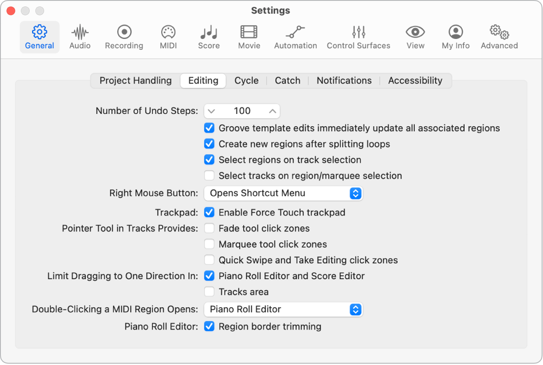Select the Movie settings icon
This screenshot has width=543, height=365.
(248, 37)
